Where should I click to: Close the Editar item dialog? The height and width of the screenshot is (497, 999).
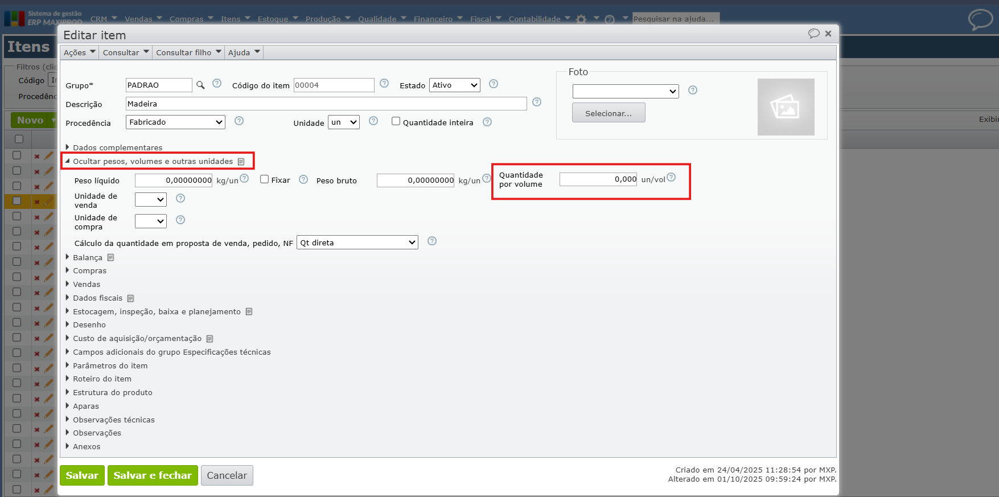828,34
